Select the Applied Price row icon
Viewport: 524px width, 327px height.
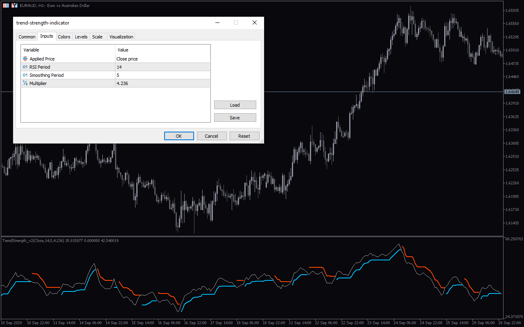pyautogui.click(x=25, y=59)
